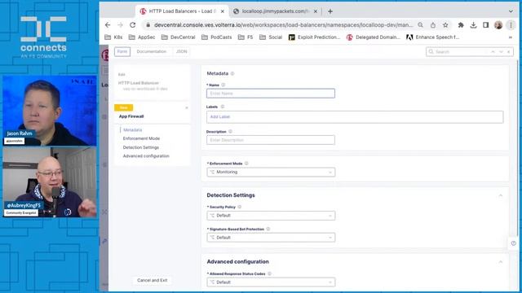The height and width of the screenshot is (293, 522).
Task: Open the Chrome profile avatar
Action: [x=498, y=25]
